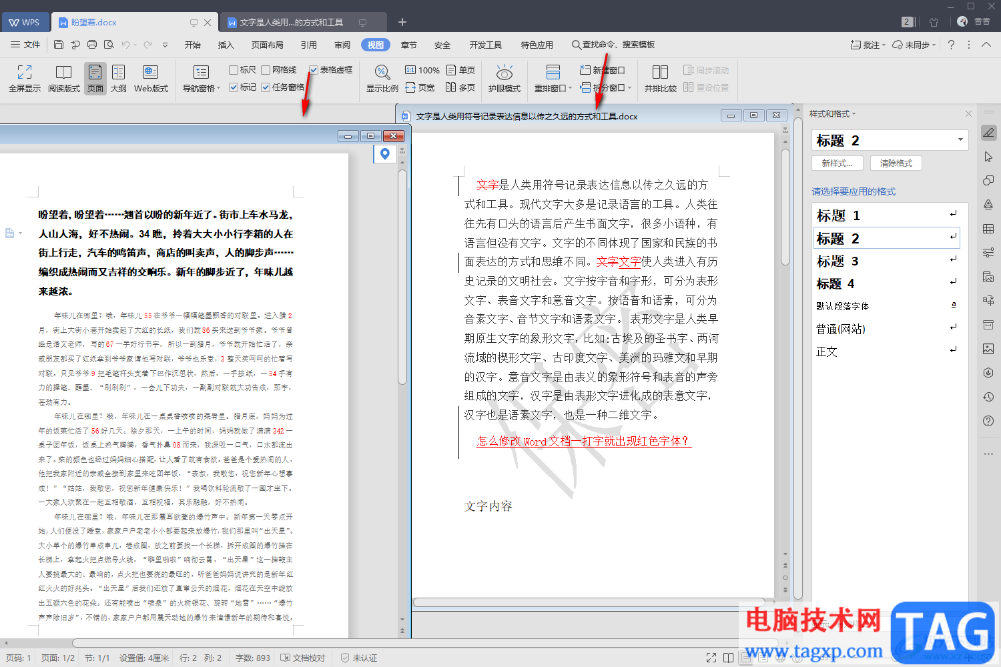Click 文档校对 in the status bar
Image resolution: width=1001 pixels, height=667 pixels.
point(303,658)
